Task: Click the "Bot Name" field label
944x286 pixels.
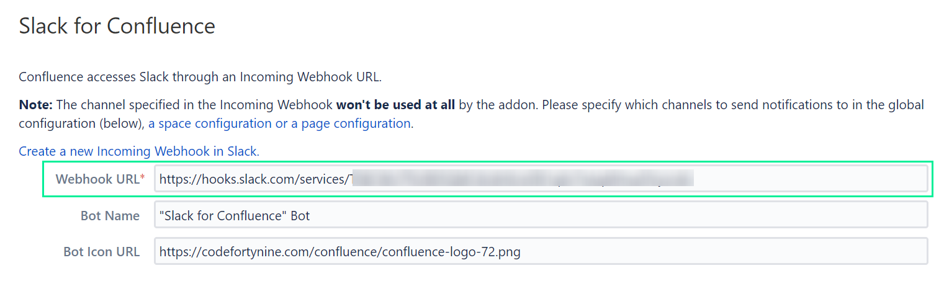Action: coord(110,216)
